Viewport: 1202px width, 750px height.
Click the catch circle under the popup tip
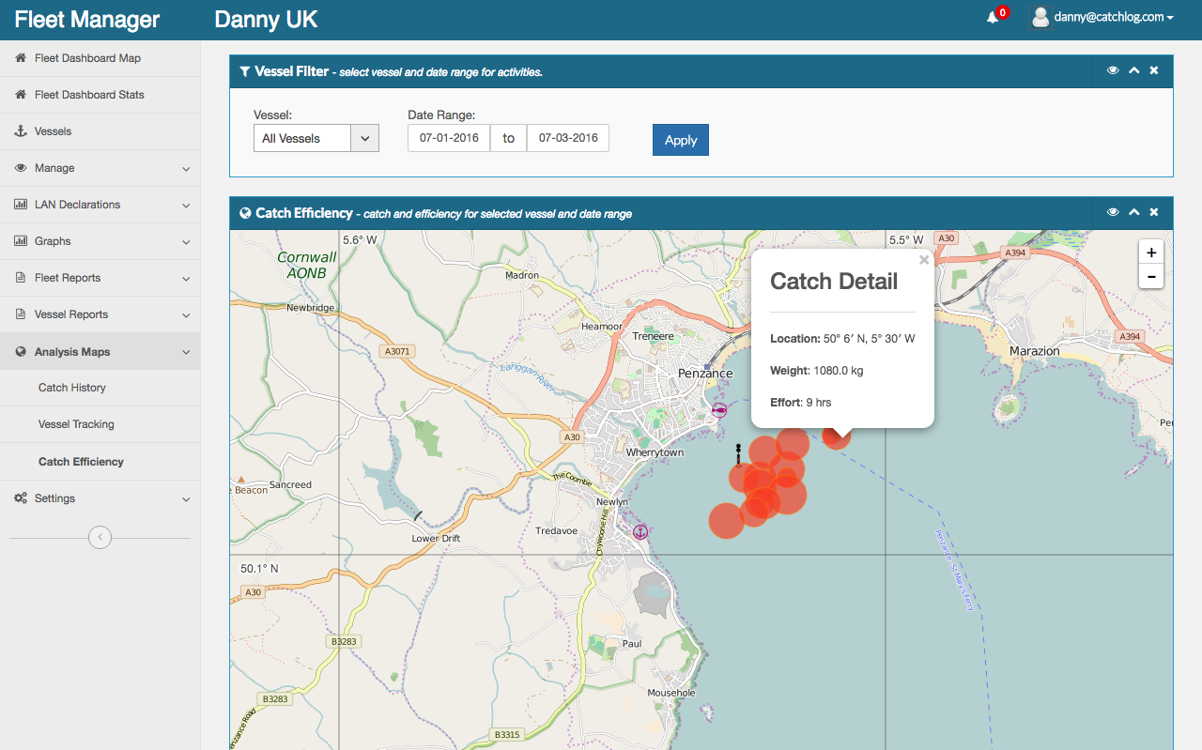(837, 436)
